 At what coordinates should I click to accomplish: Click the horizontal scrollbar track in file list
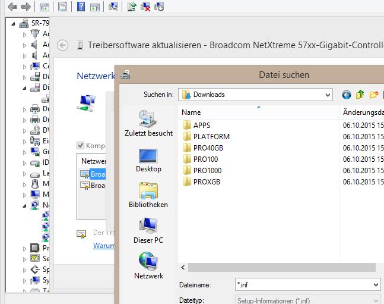[282, 267]
